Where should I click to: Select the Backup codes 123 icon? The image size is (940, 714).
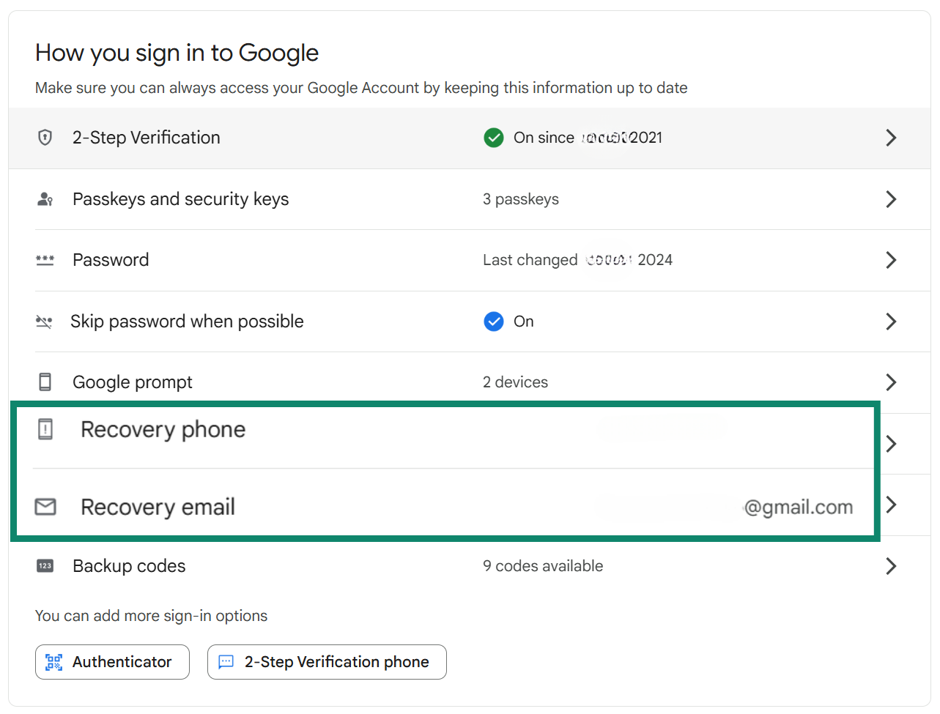tap(45, 565)
